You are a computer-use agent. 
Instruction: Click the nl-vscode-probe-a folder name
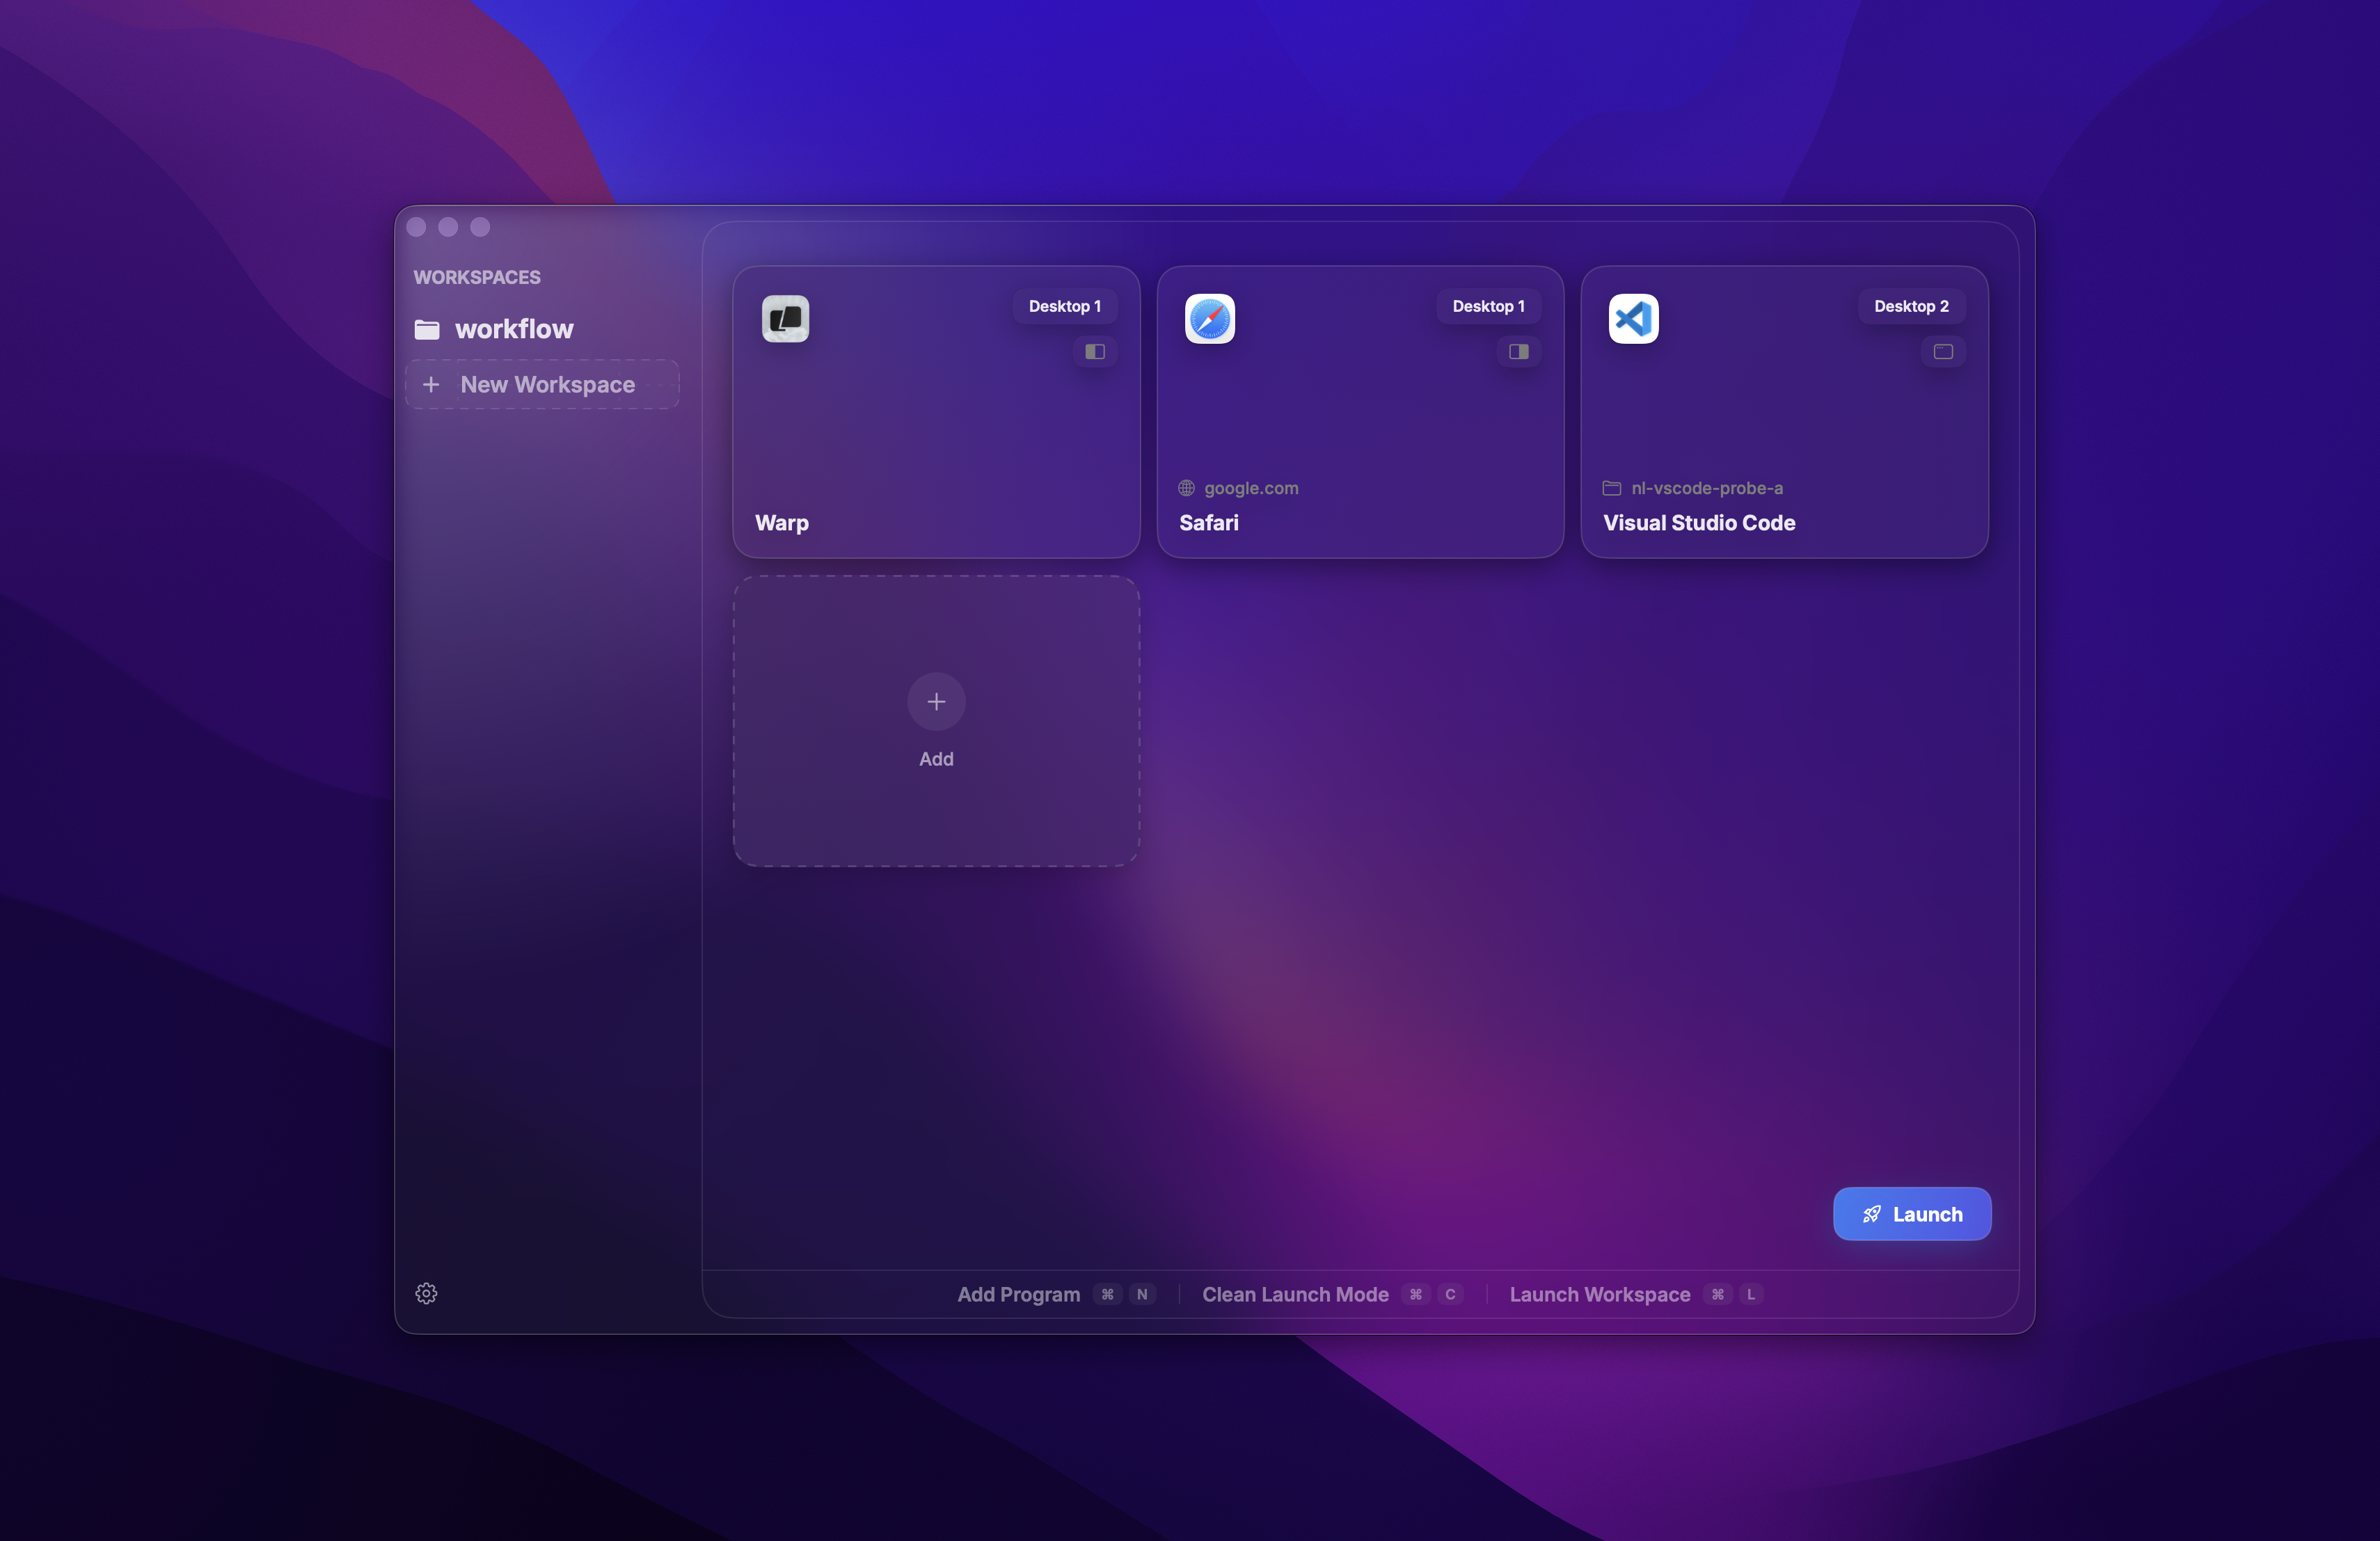click(x=1707, y=488)
